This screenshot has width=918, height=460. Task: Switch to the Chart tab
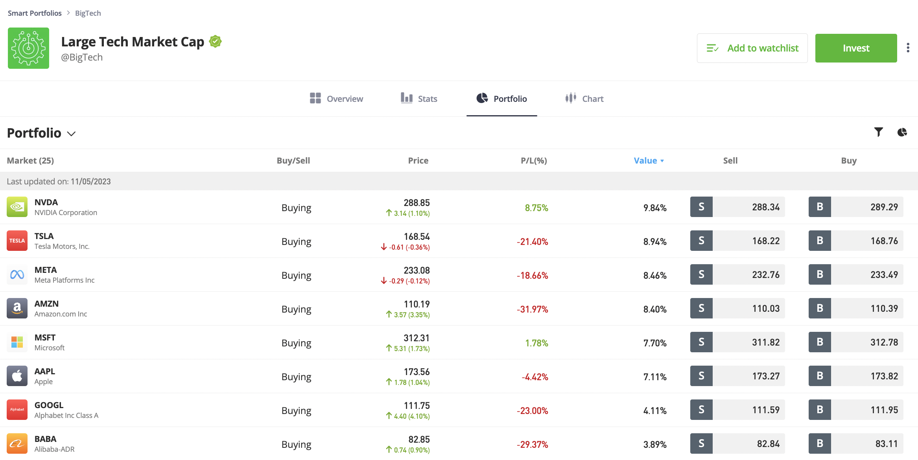tap(584, 99)
